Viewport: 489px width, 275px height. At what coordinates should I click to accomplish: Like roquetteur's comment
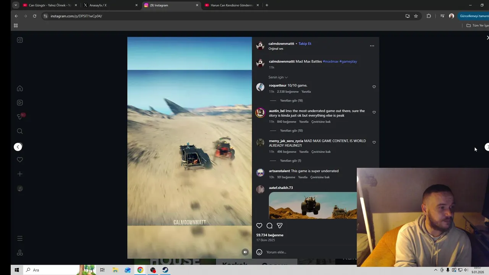click(374, 87)
